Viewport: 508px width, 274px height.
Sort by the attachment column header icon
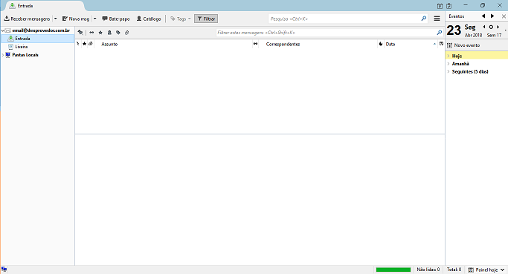[x=91, y=44]
